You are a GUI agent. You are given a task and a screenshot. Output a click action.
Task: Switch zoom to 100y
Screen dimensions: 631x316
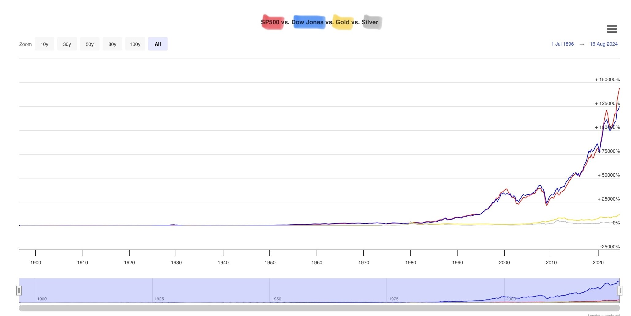coord(135,44)
